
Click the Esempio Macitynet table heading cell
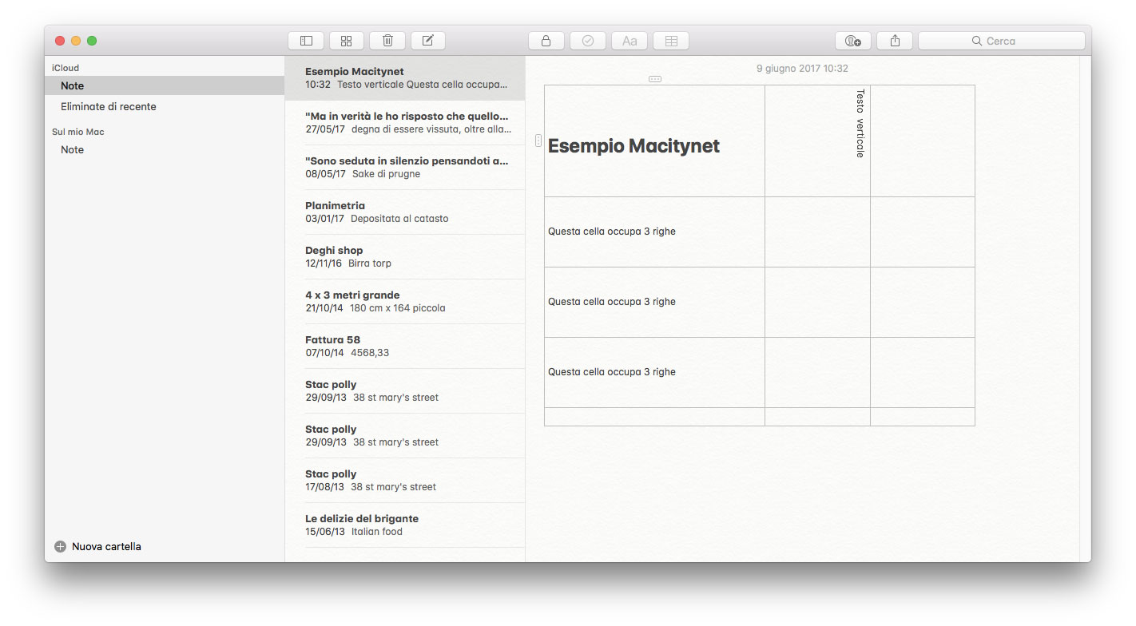pos(654,141)
